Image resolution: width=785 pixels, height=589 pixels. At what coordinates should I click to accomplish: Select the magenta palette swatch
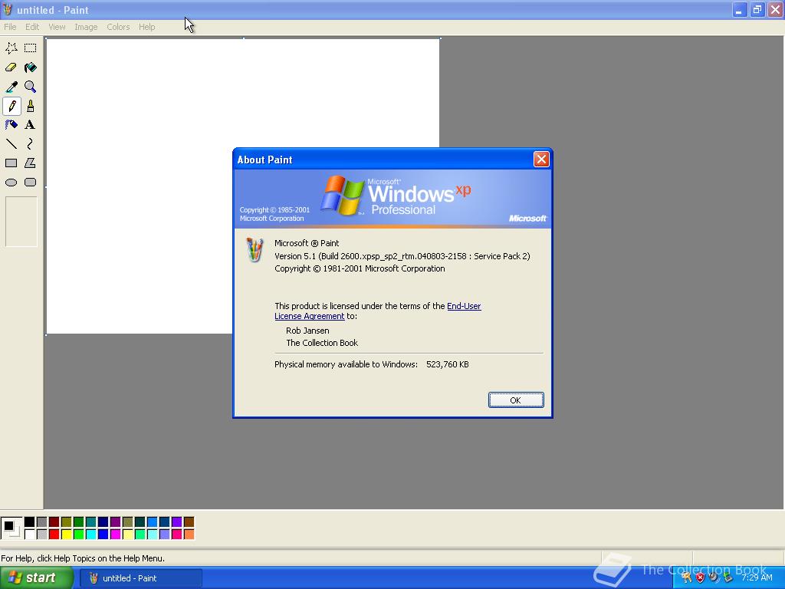point(115,535)
